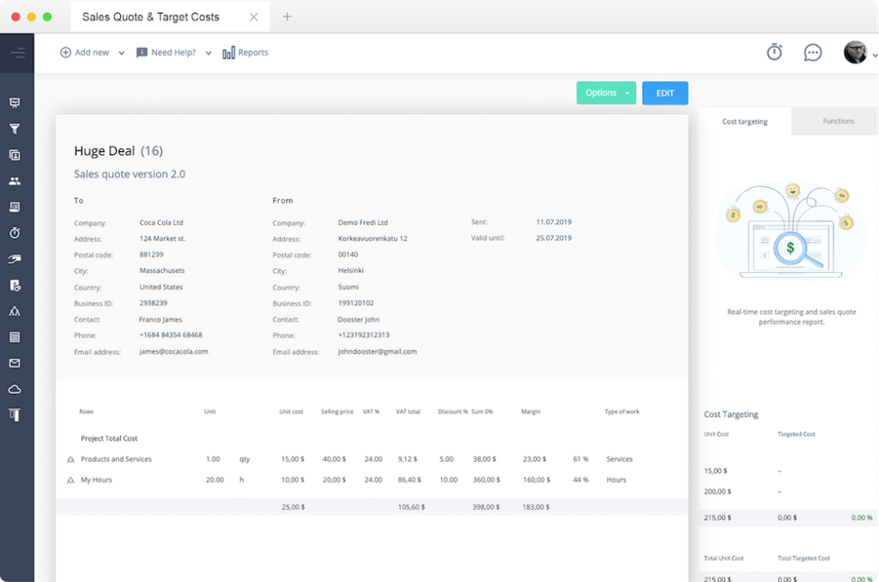Click the triangle icon beside My Hours
The height and width of the screenshot is (582, 879).
pos(70,481)
